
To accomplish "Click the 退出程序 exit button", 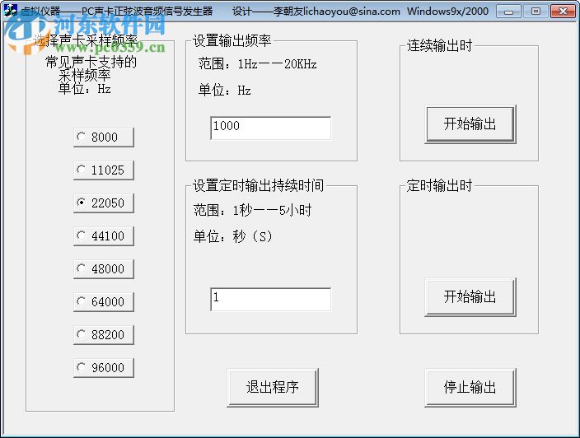I will (273, 387).
